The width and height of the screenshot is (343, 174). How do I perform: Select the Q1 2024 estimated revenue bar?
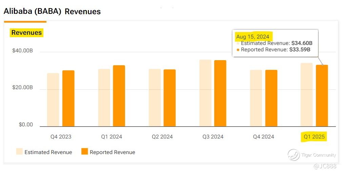point(104,98)
